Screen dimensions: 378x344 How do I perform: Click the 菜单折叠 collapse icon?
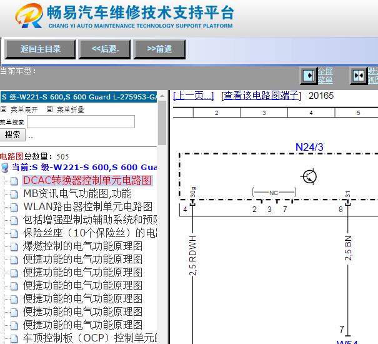49,109
